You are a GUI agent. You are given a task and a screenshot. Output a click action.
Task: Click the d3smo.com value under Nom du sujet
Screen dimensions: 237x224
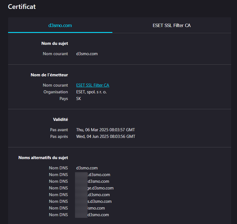pyautogui.click(x=87, y=54)
